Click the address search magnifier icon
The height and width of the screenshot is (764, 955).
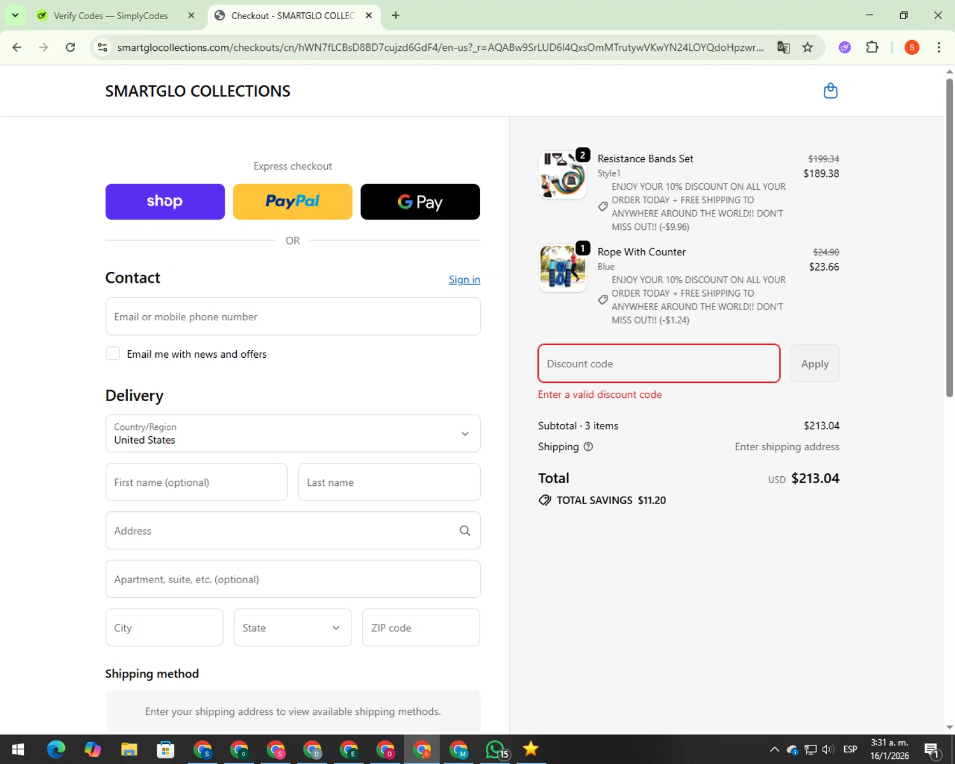click(x=465, y=531)
